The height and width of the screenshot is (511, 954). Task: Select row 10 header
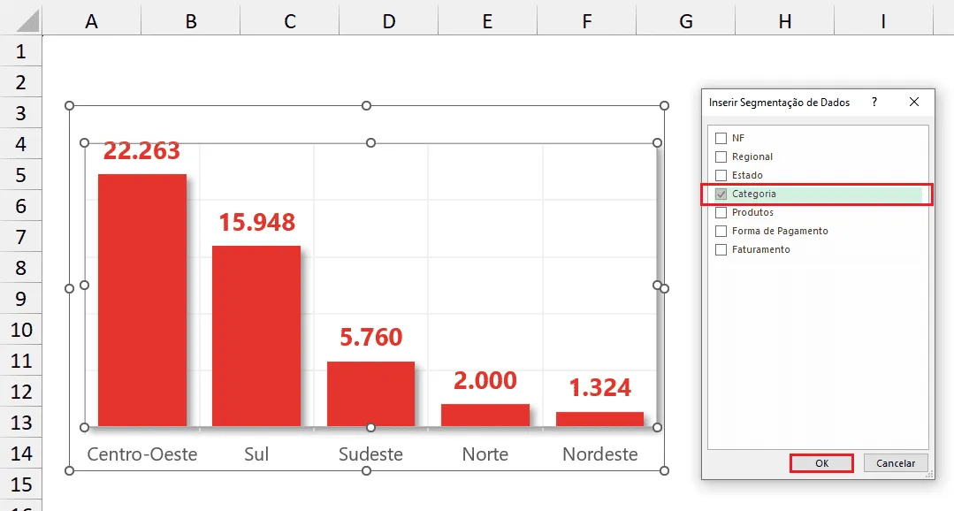[20, 330]
